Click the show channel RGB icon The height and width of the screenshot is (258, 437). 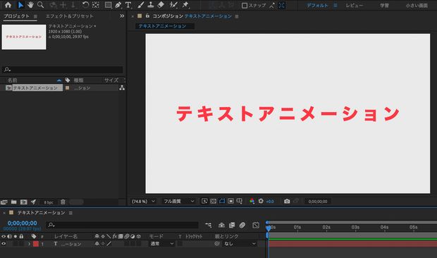coord(252,201)
